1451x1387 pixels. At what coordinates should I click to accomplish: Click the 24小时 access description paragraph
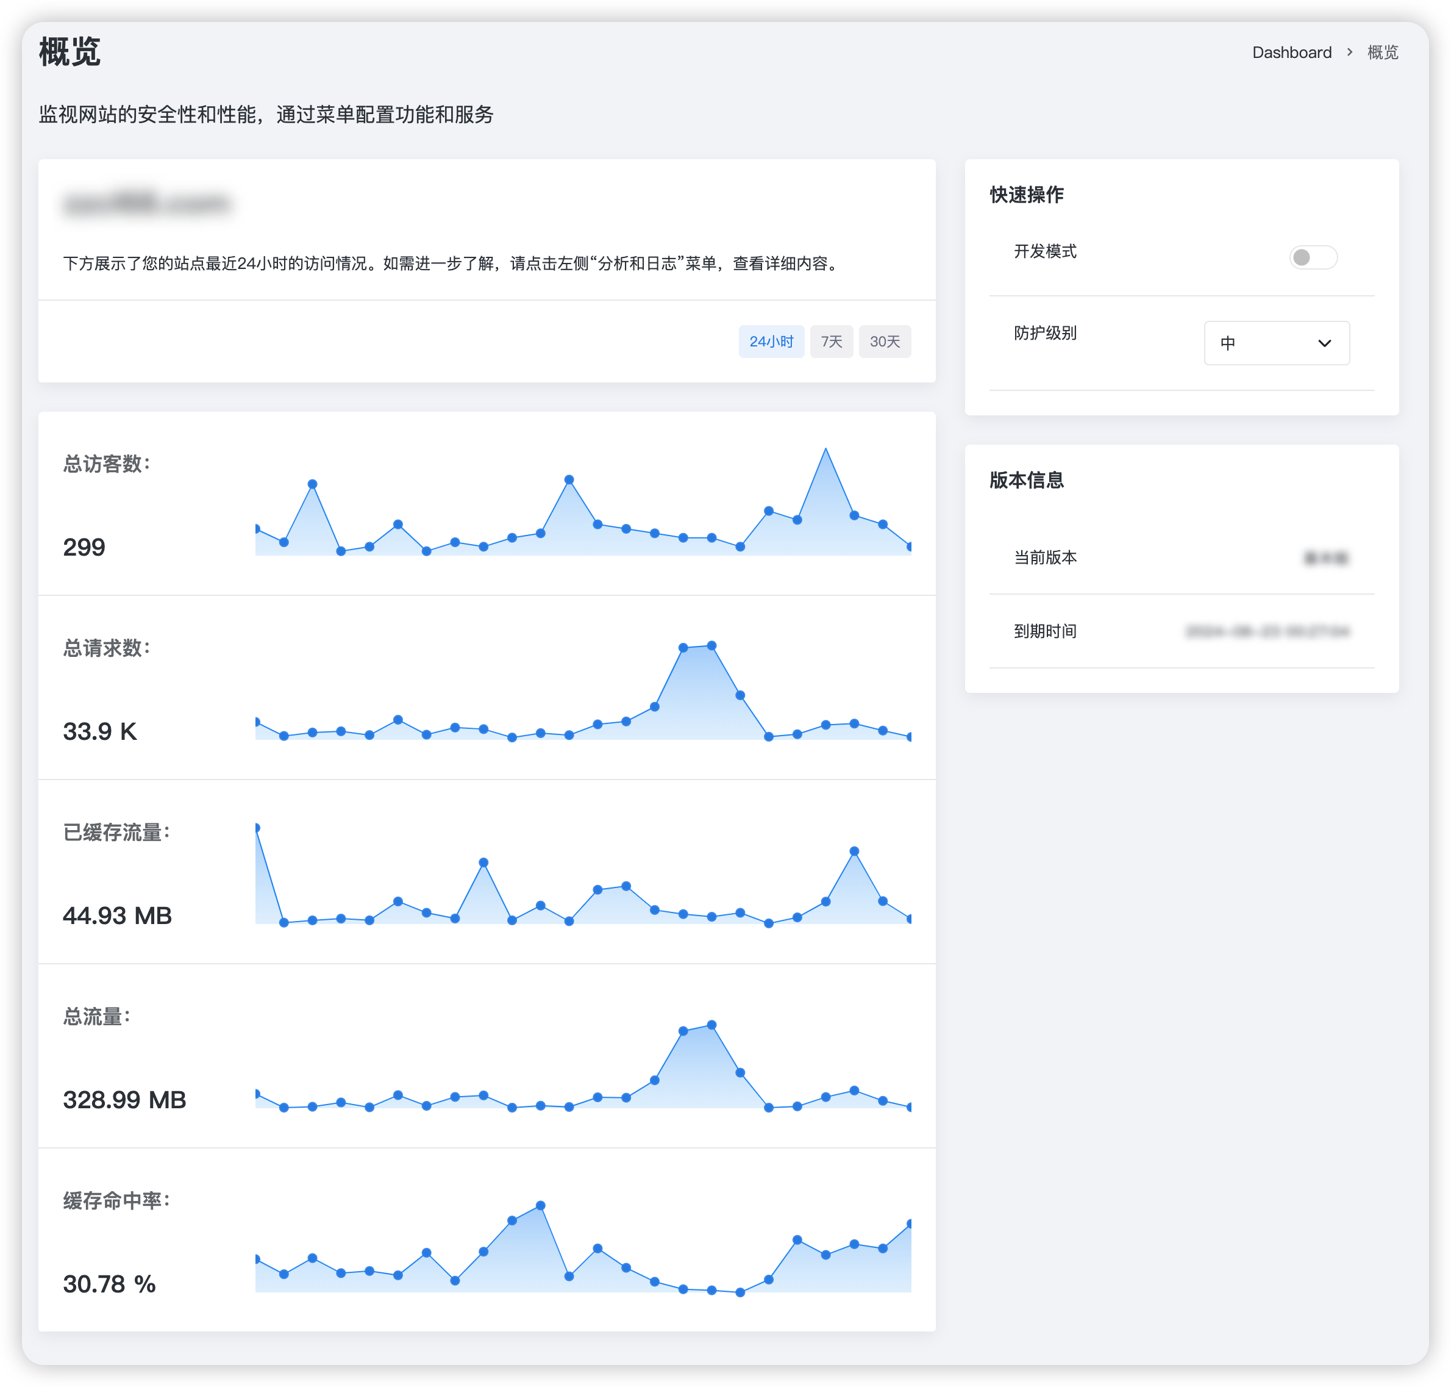(452, 263)
